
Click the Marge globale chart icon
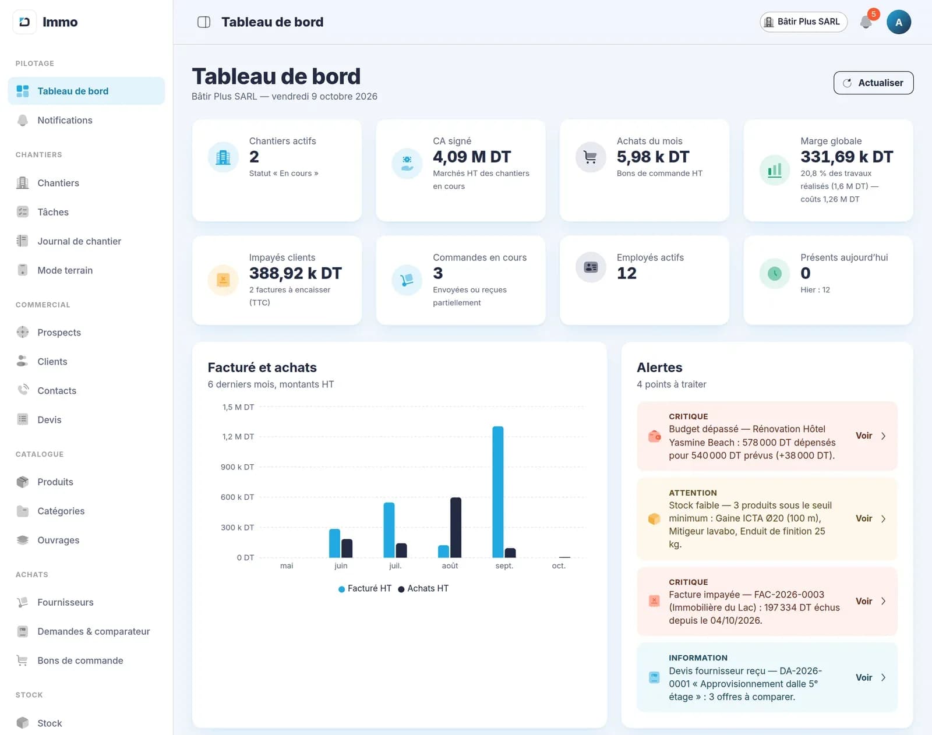[x=775, y=170]
